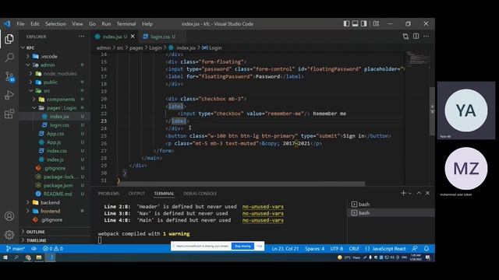This screenshot has width=499, height=280.
Task: Split the editor to the right
Action: tap(416, 37)
